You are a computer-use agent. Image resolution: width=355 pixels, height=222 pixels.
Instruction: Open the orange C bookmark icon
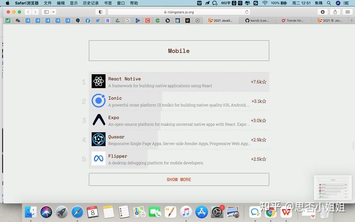tap(147, 20)
